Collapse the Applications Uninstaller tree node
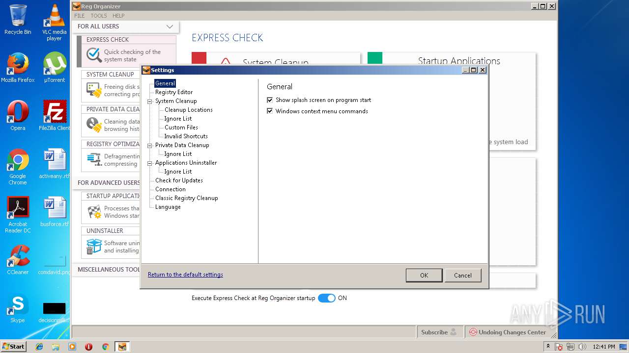 pos(150,163)
